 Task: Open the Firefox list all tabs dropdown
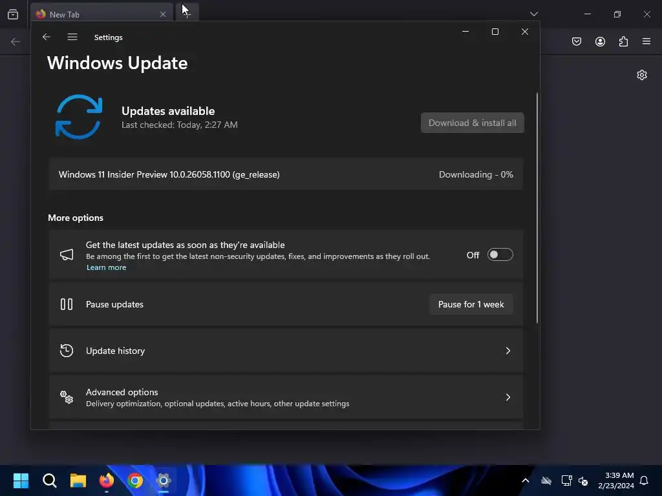tap(533, 14)
